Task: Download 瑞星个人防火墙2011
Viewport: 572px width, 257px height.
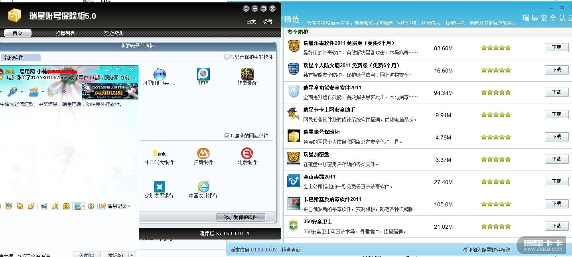Action: [557, 70]
